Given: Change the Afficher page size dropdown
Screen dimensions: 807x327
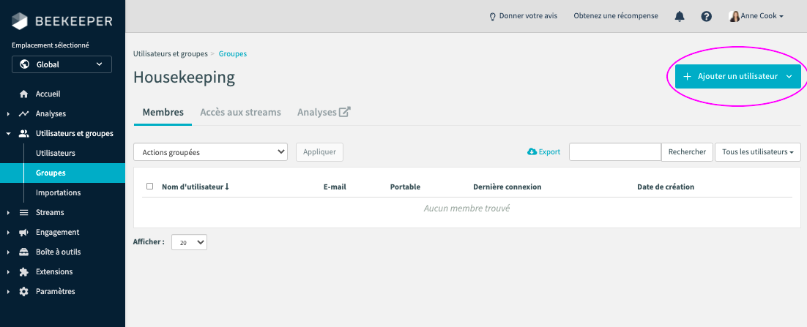Looking at the screenshot, I should 189,242.
